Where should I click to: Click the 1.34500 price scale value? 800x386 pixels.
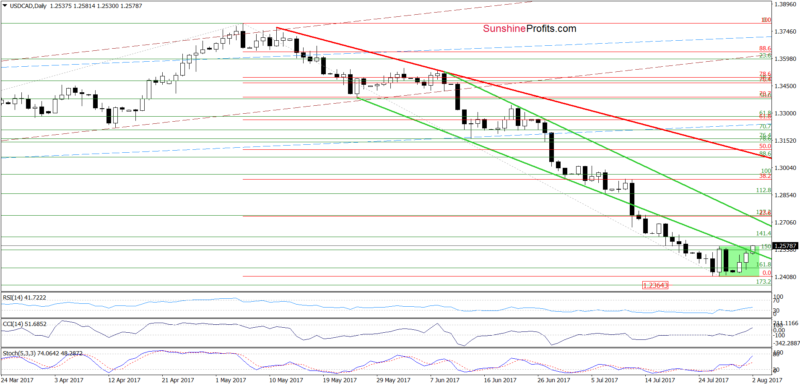click(x=785, y=86)
